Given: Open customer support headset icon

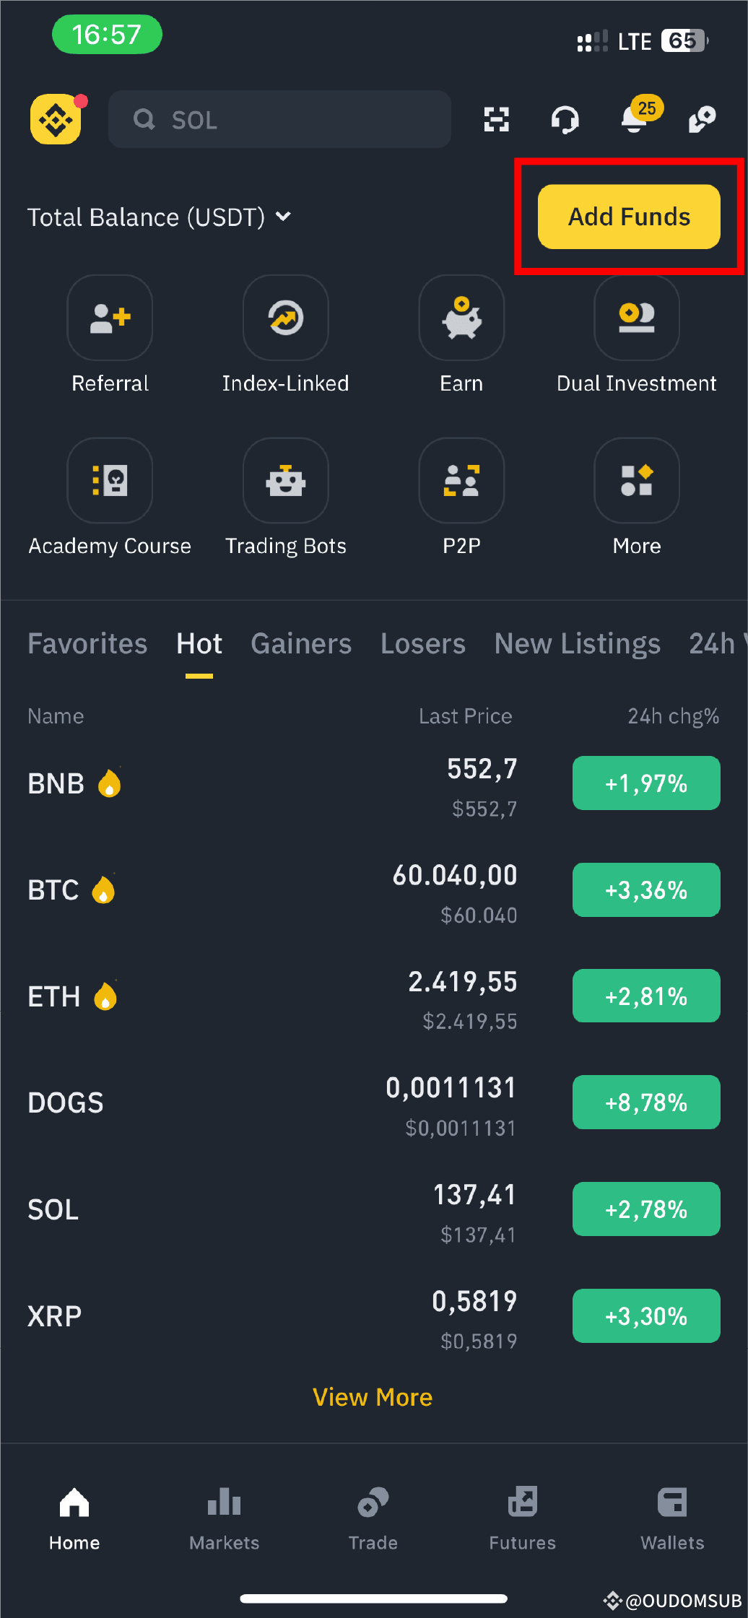Looking at the screenshot, I should coord(565,119).
